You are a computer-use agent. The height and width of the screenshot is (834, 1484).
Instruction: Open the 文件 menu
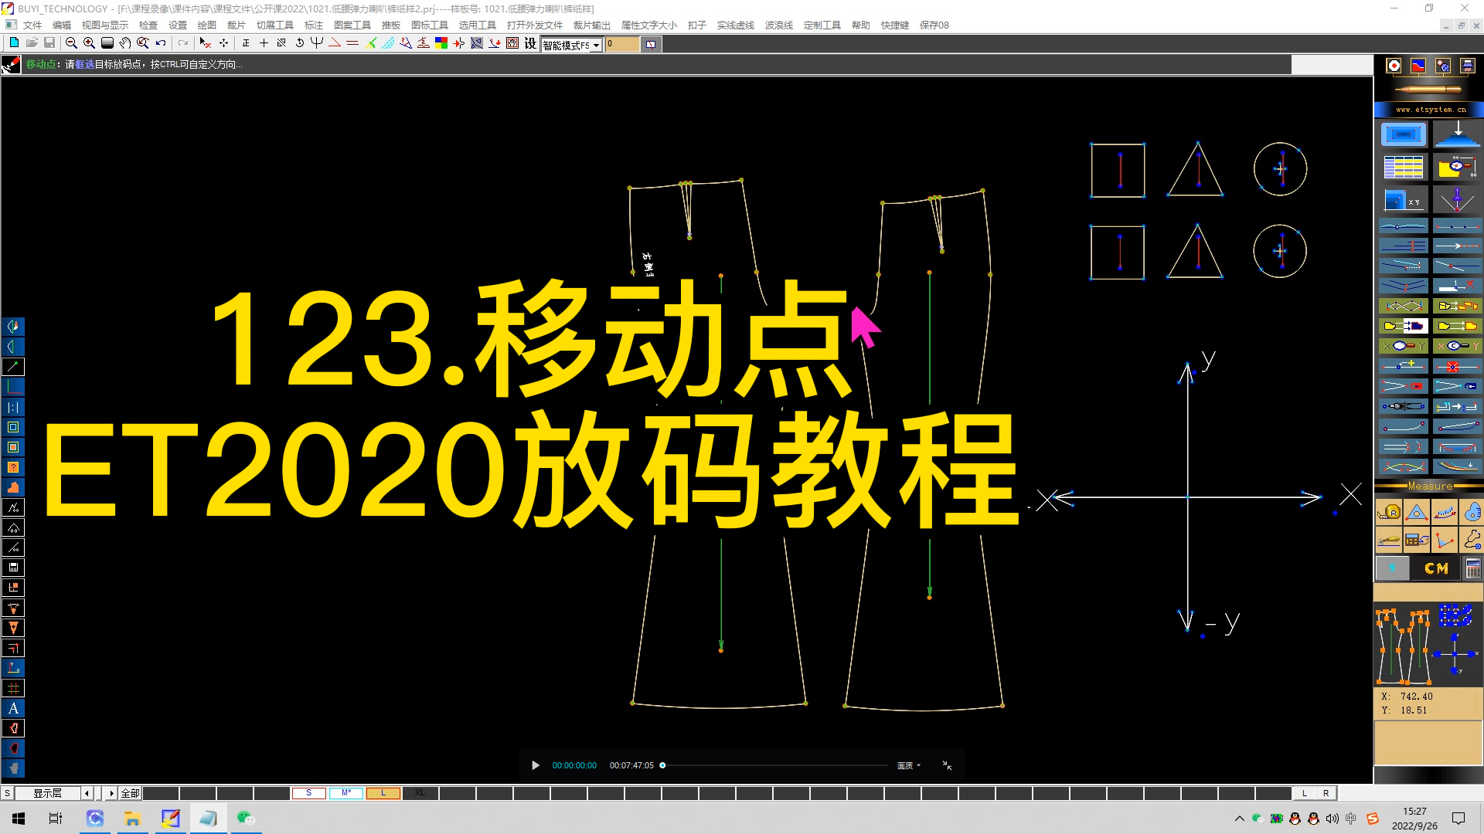click(32, 25)
